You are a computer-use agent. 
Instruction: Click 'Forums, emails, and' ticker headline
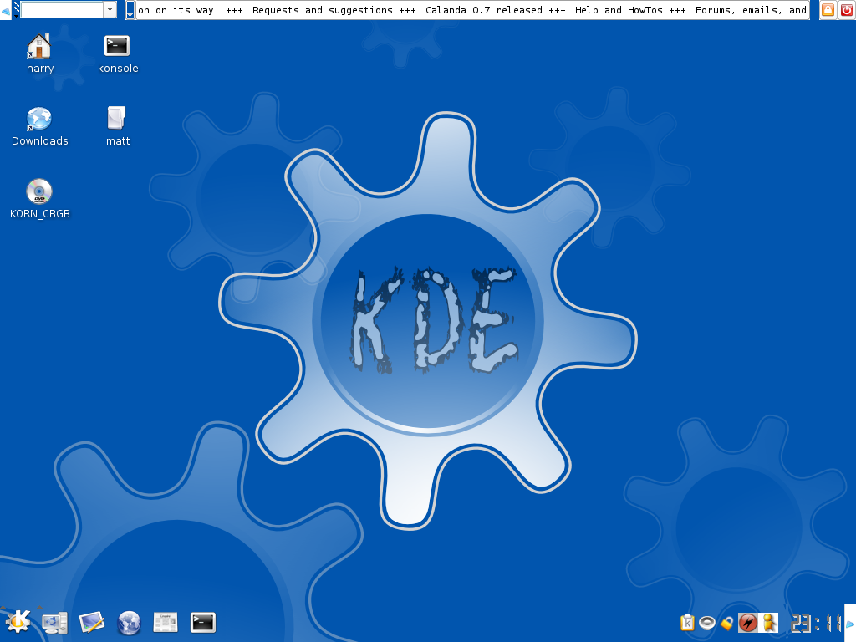click(752, 10)
